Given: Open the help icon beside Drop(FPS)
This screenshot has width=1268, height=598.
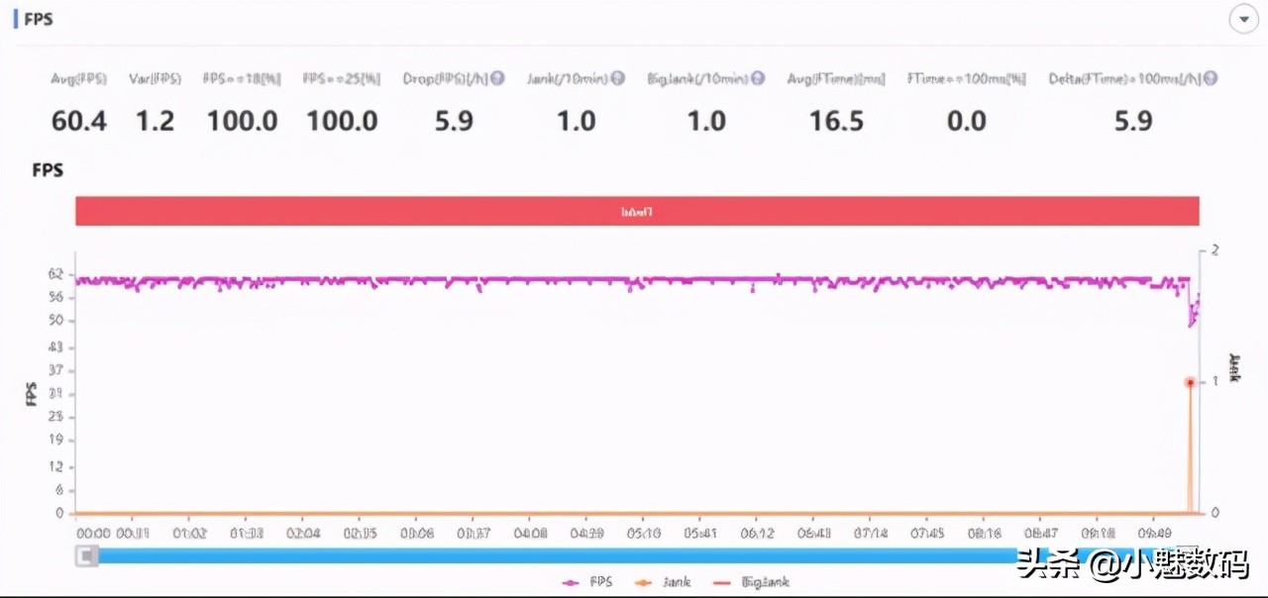Looking at the screenshot, I should point(498,78).
